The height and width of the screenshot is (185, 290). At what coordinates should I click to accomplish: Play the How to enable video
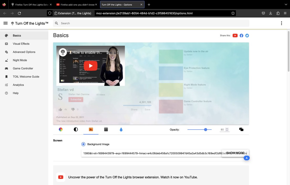pos(91,66)
